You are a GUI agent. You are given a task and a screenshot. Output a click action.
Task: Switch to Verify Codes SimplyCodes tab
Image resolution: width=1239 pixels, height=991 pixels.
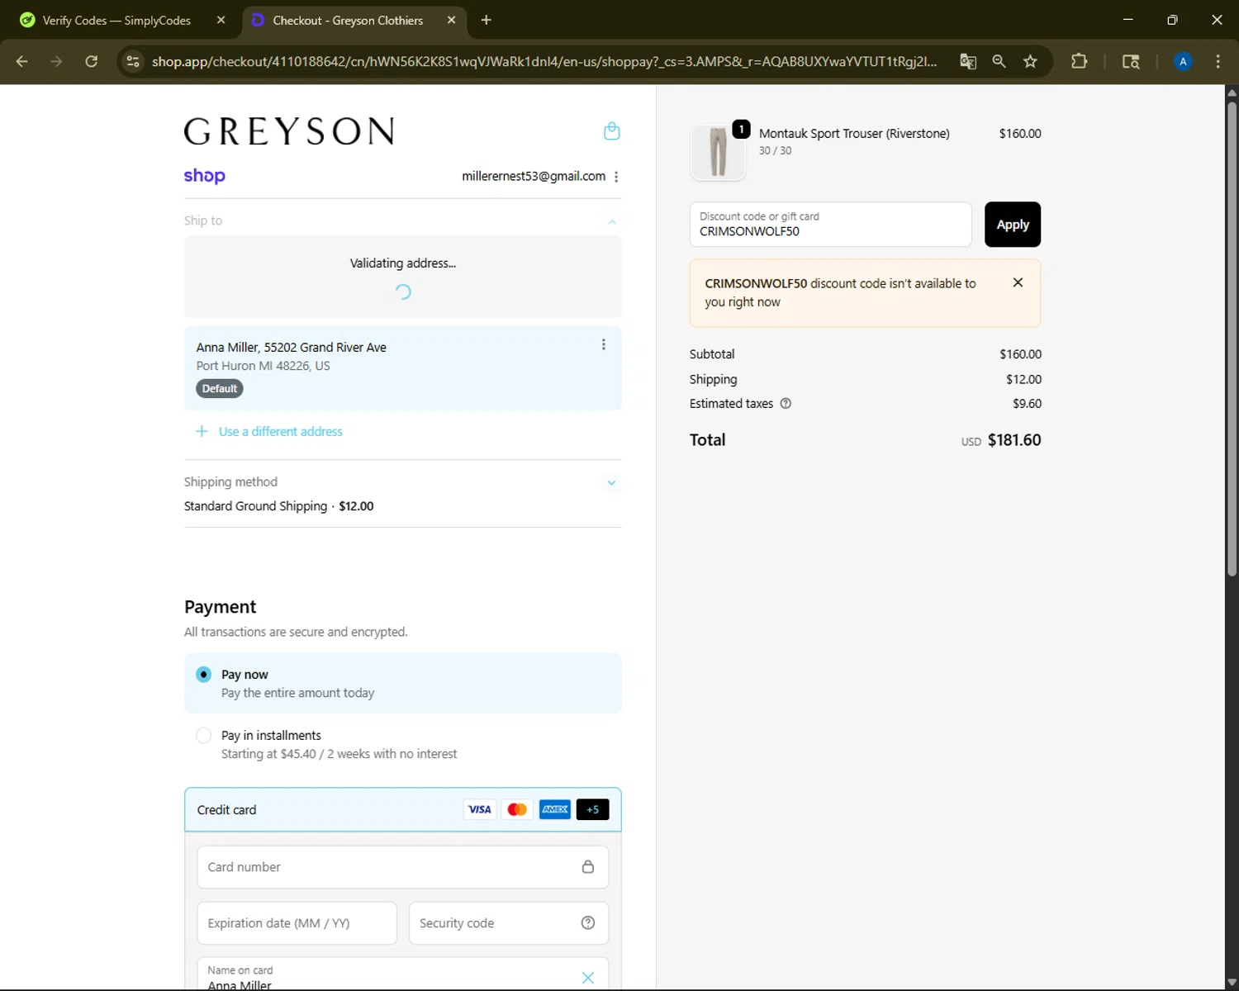click(116, 21)
